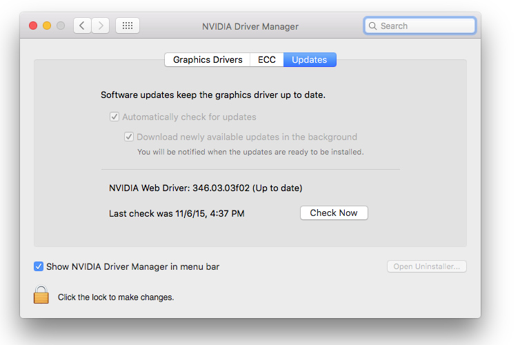Click the back navigation arrow
Viewport: 520px width, 345px height.
click(82, 26)
